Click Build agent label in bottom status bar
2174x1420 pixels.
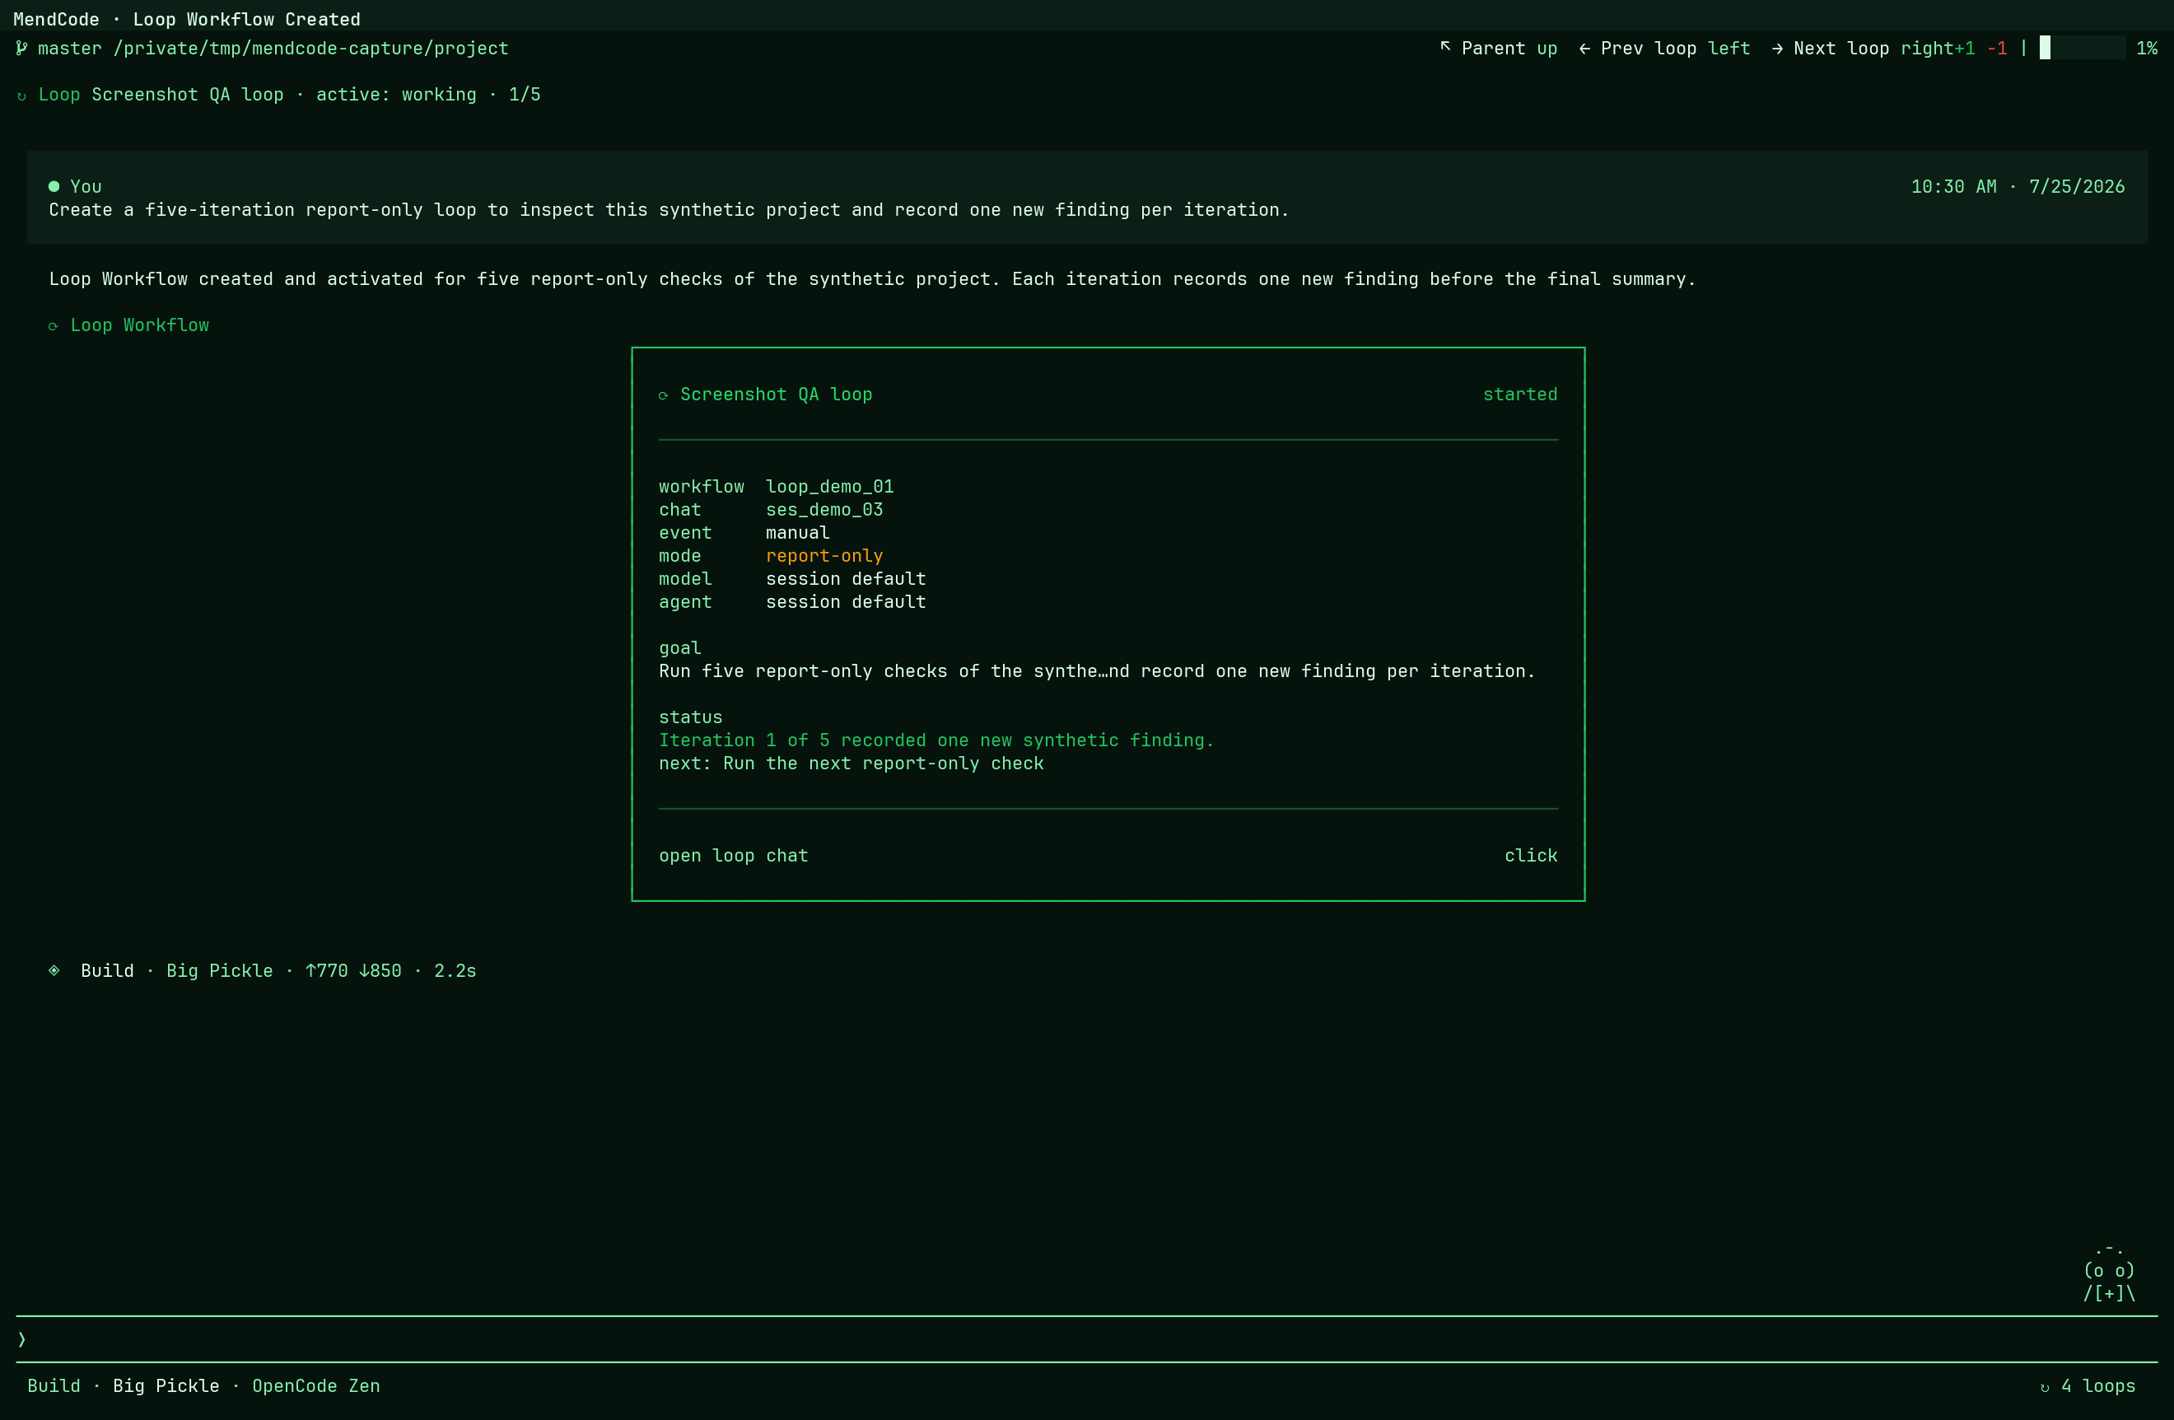pyautogui.click(x=54, y=1386)
